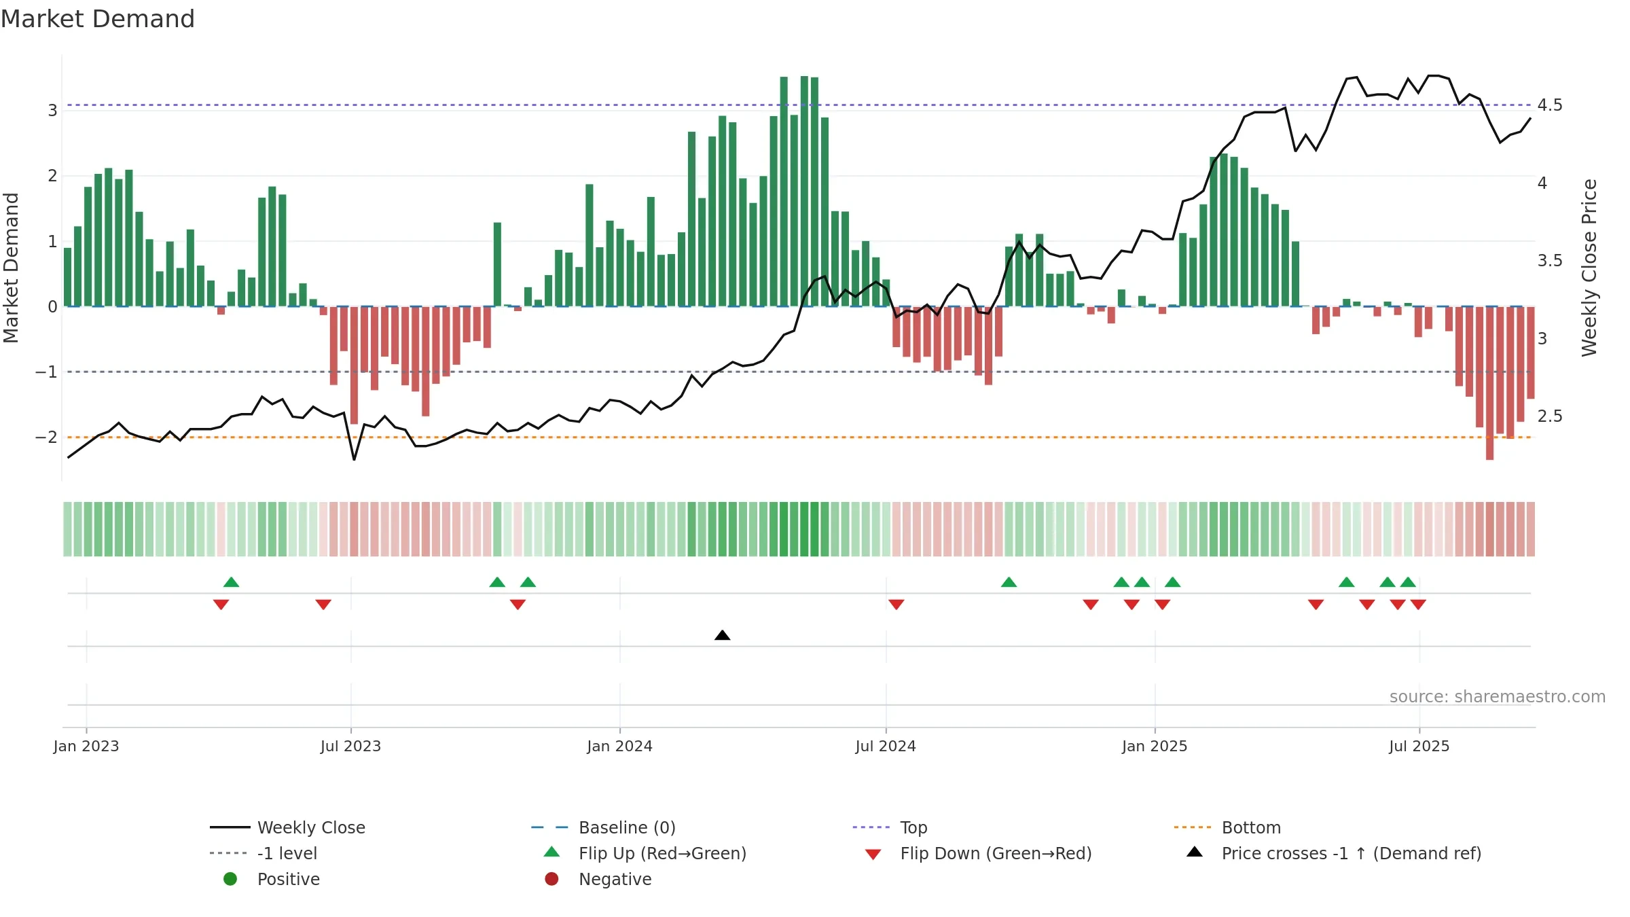Click the 3 demand axis tick label
The width and height of the screenshot is (1630, 917).
point(52,110)
